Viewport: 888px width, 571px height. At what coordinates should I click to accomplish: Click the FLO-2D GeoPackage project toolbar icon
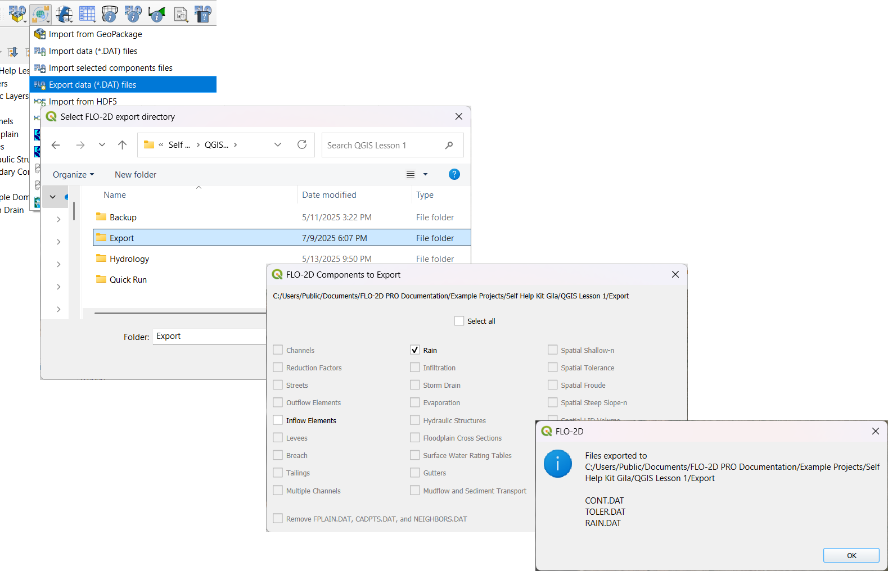(x=17, y=13)
